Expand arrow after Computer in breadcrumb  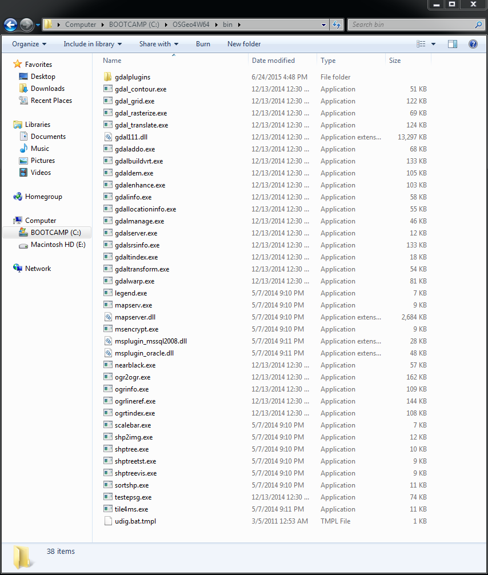pyautogui.click(x=102, y=25)
